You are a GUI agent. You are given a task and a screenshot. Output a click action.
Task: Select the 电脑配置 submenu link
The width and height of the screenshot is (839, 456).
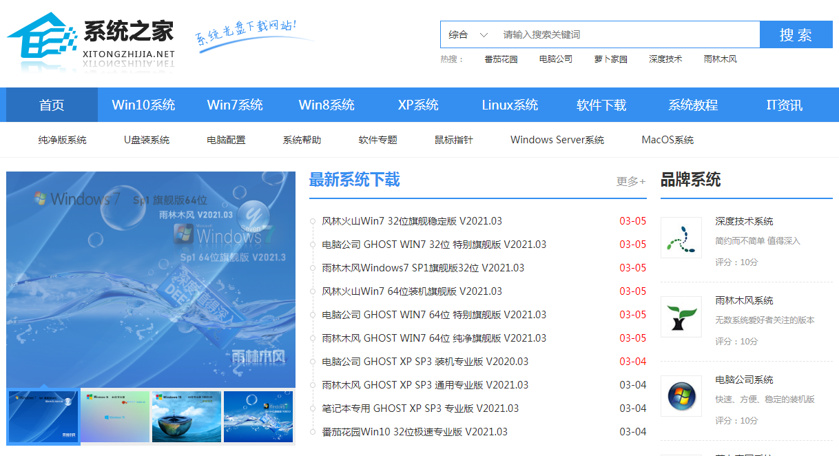tap(226, 140)
